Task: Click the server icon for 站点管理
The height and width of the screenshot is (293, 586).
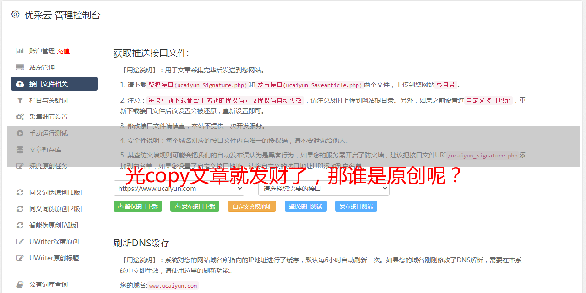Action: tap(20, 67)
